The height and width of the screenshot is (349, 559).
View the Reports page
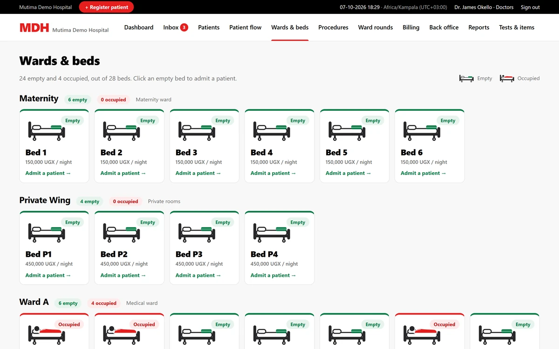point(479,27)
